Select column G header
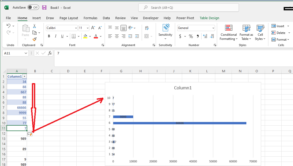293x166 pixels. [121, 71]
